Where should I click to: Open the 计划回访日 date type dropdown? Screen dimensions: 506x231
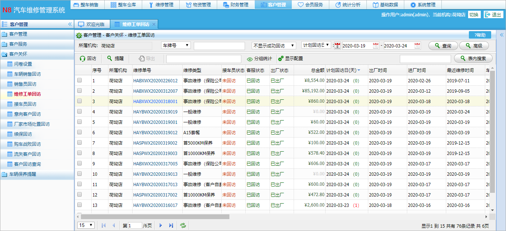[316, 45]
